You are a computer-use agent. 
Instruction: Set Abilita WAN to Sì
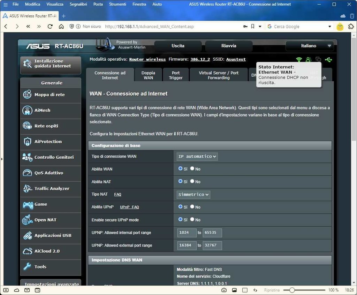point(180,168)
